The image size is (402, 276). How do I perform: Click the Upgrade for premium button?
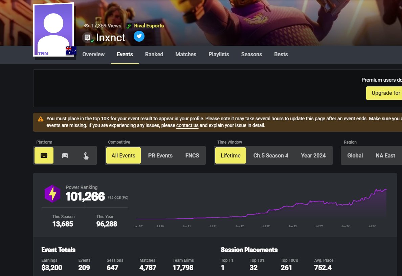384,93
